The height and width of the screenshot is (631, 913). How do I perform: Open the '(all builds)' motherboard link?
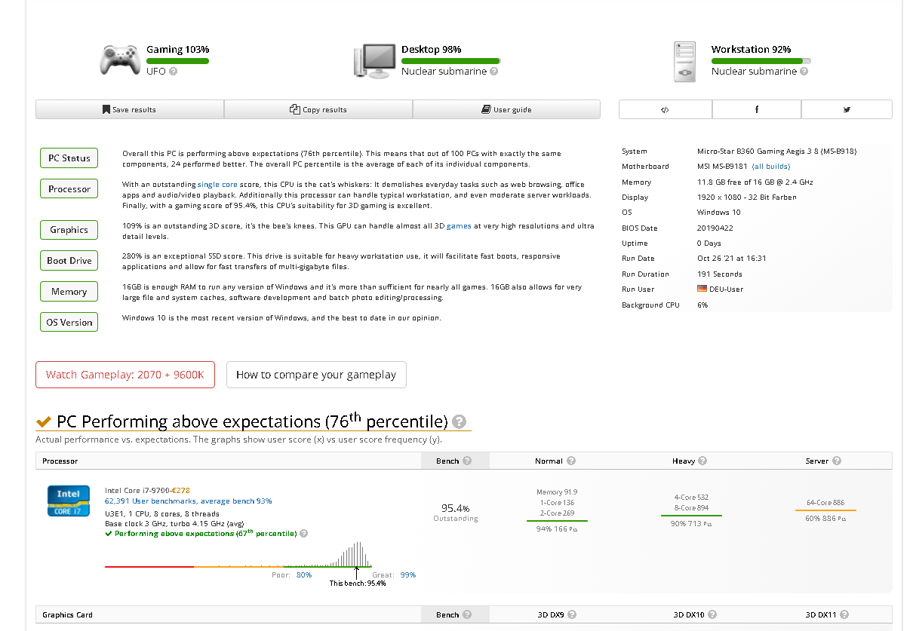point(771,167)
